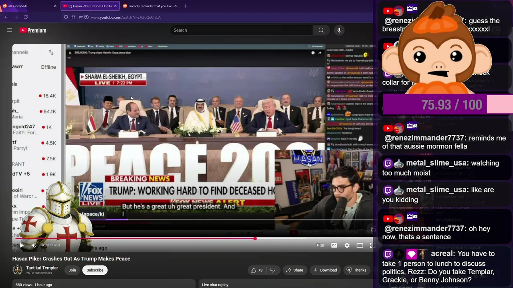Click the Offline status label

click(x=48, y=67)
